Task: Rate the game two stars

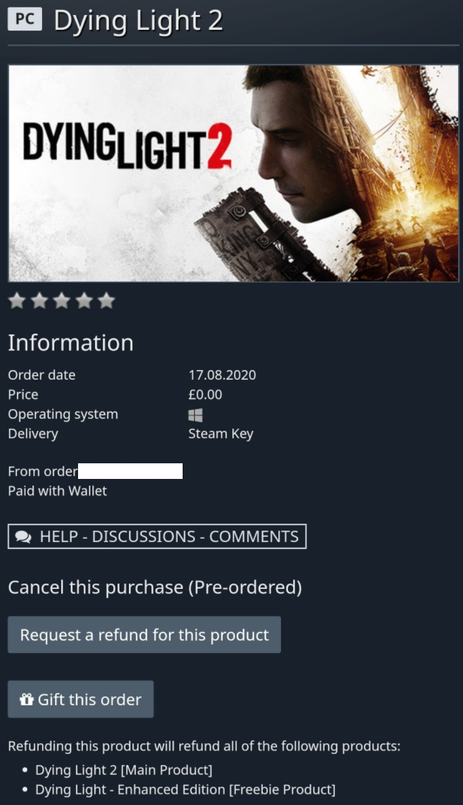Action: click(x=39, y=301)
